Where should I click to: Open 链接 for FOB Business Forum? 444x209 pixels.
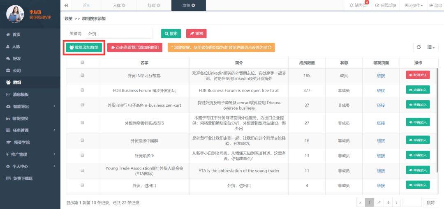pyautogui.click(x=381, y=90)
